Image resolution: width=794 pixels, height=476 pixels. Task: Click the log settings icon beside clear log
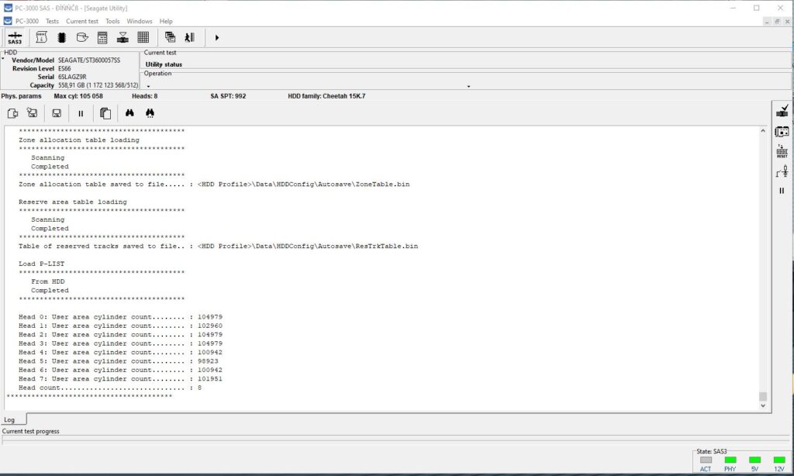point(33,113)
